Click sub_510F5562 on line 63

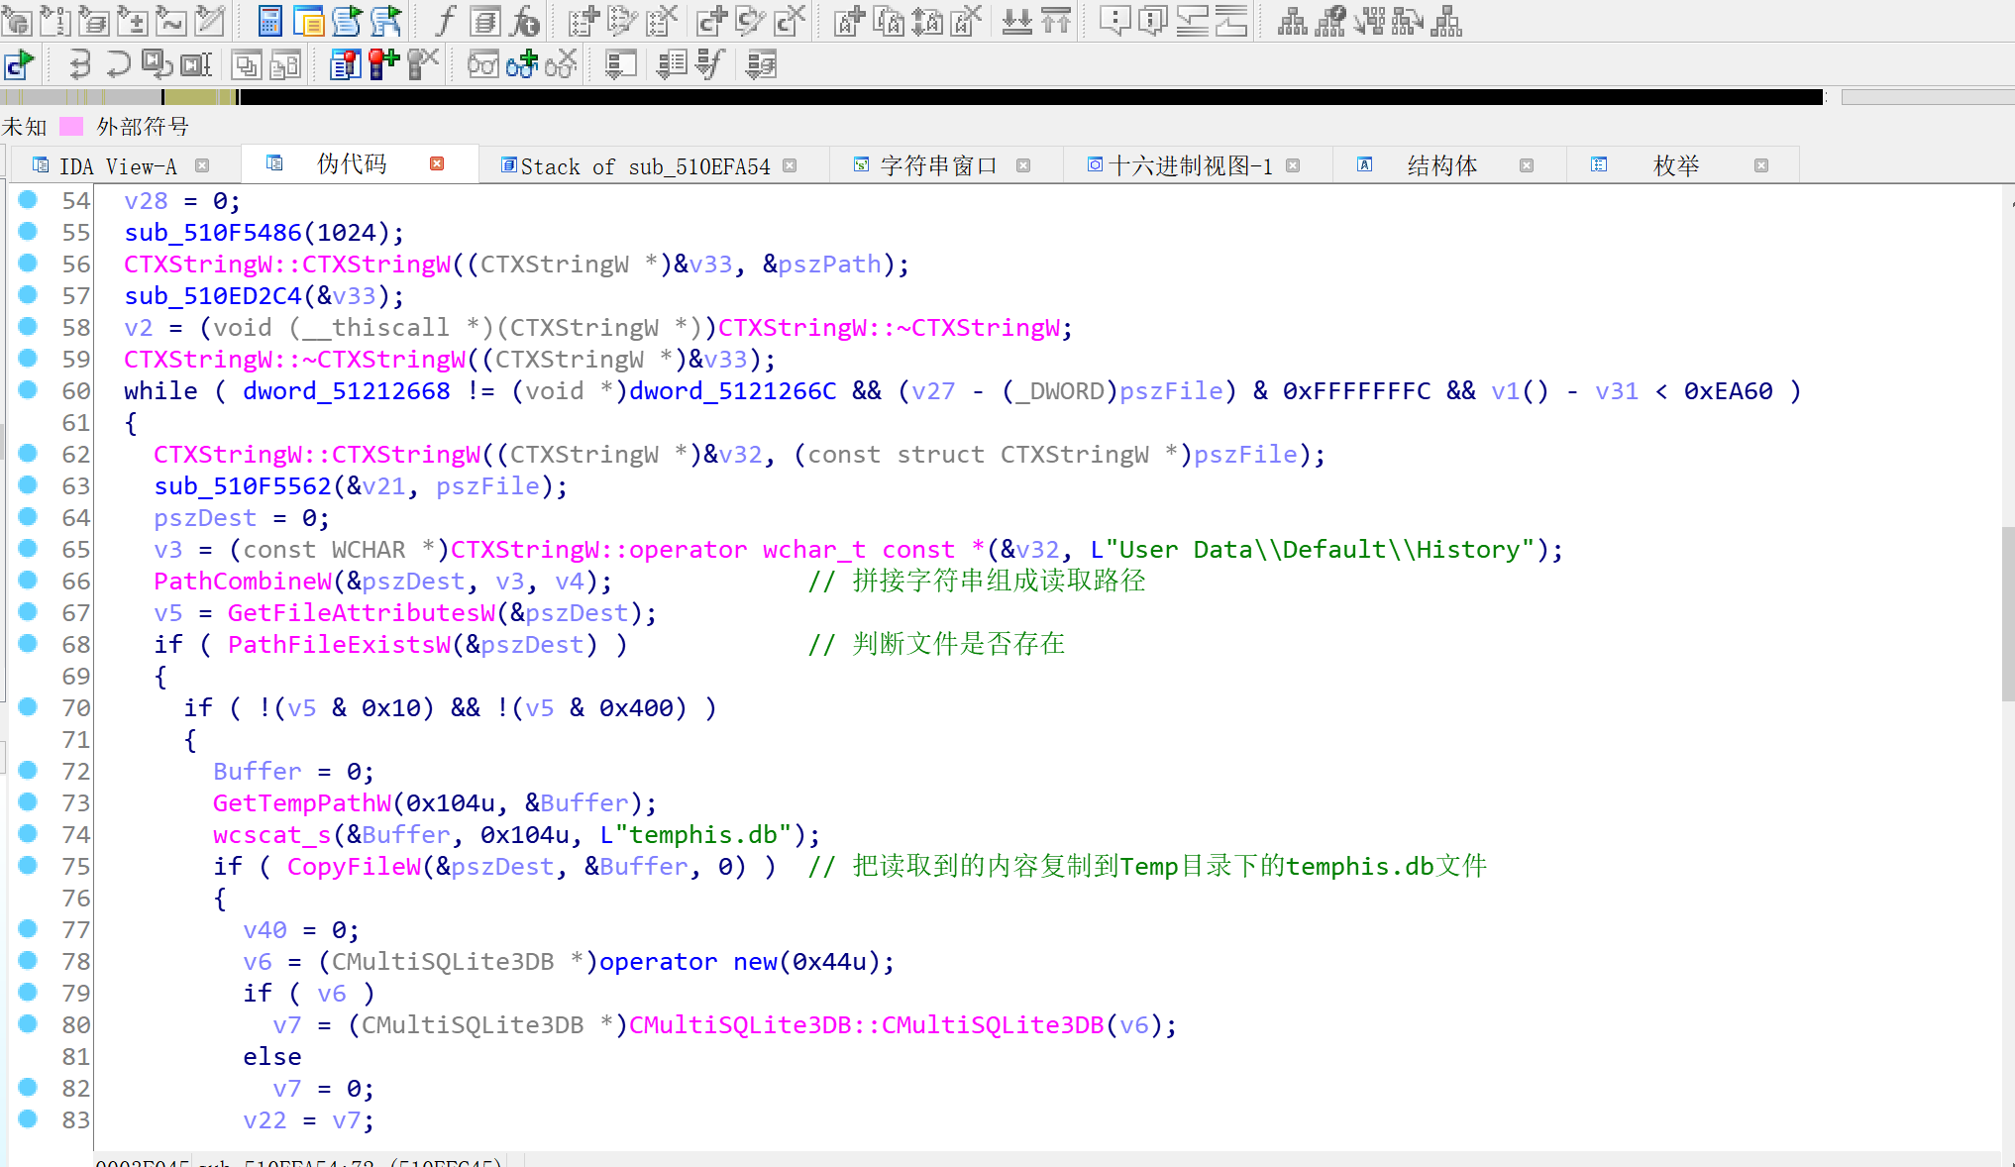(243, 486)
